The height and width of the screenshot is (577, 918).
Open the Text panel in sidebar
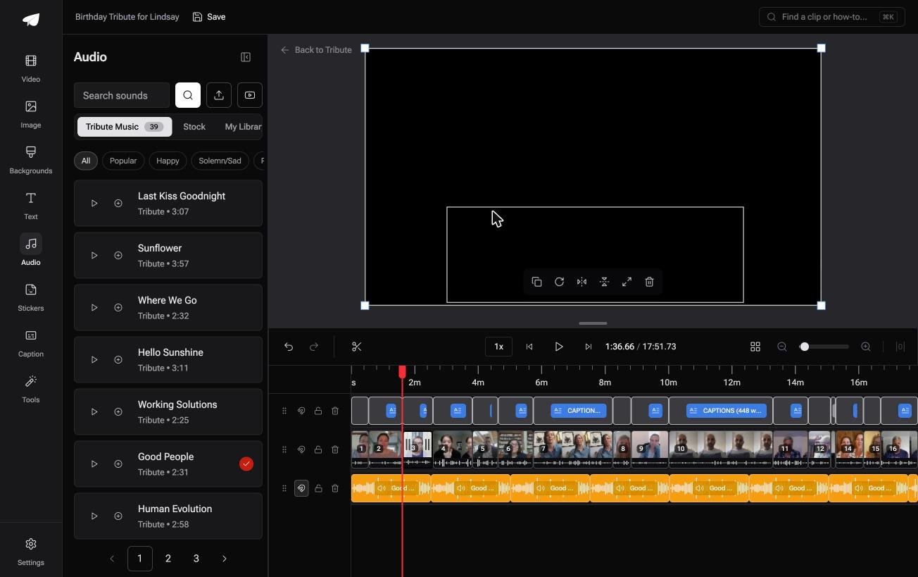31,205
